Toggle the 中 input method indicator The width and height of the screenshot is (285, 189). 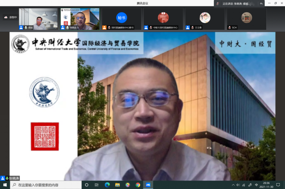click(256, 185)
